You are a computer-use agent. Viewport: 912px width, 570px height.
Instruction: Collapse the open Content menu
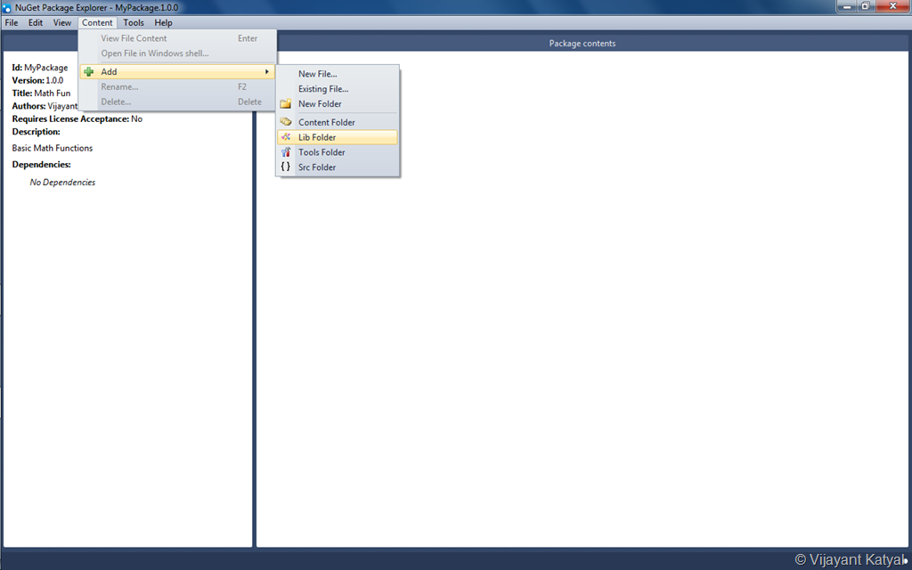tap(97, 22)
